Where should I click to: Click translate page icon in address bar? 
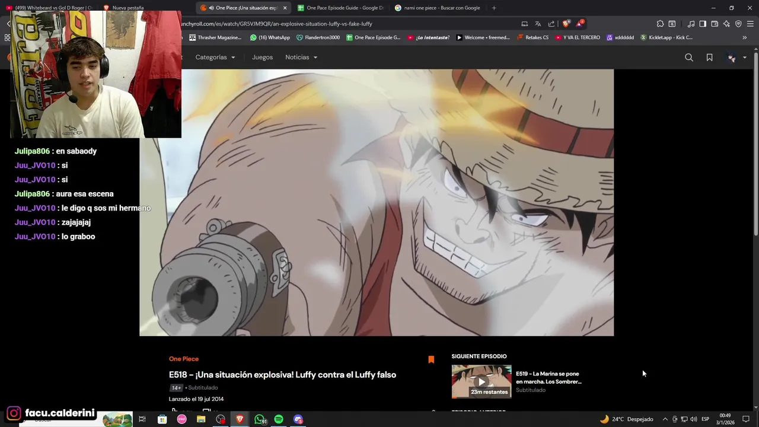pos(538,24)
